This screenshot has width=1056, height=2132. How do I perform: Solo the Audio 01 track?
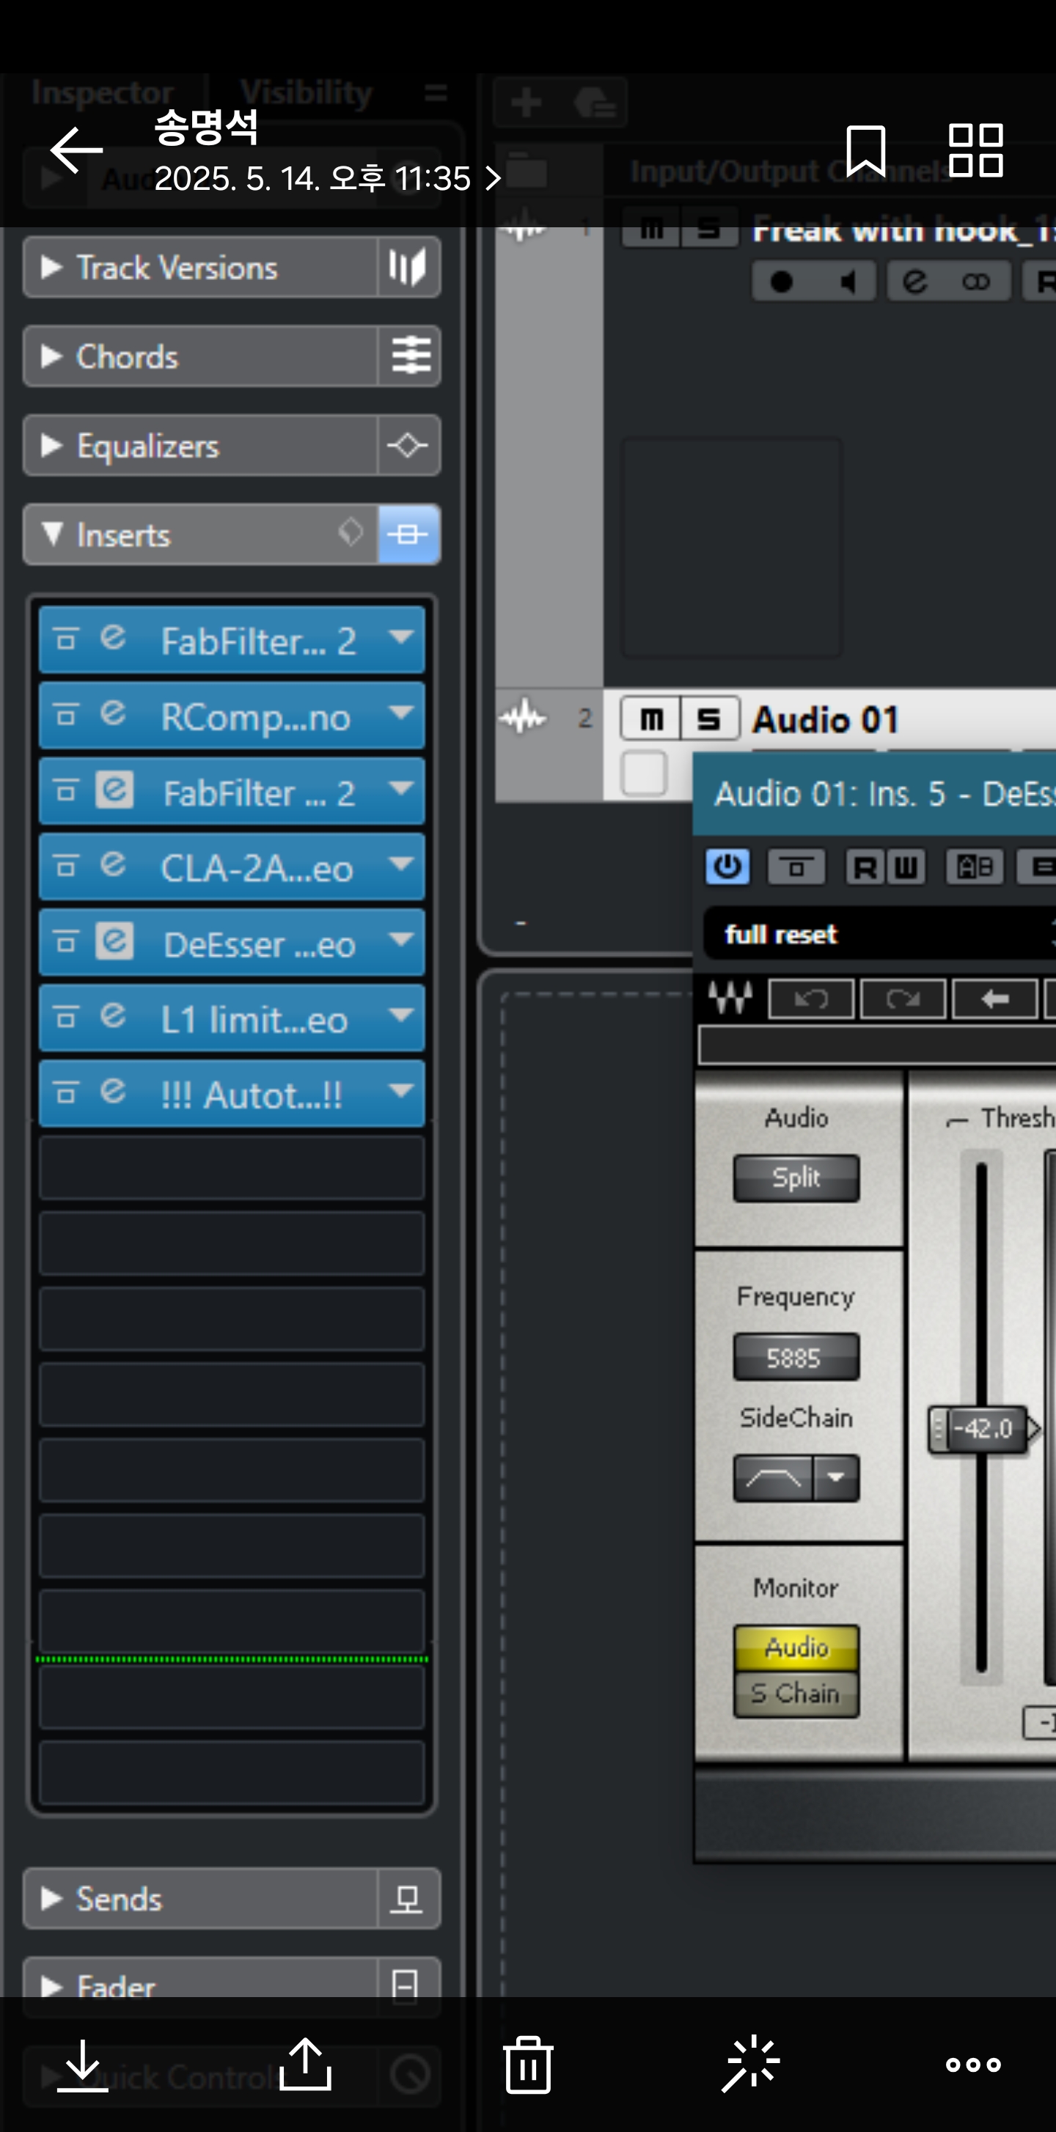(708, 719)
